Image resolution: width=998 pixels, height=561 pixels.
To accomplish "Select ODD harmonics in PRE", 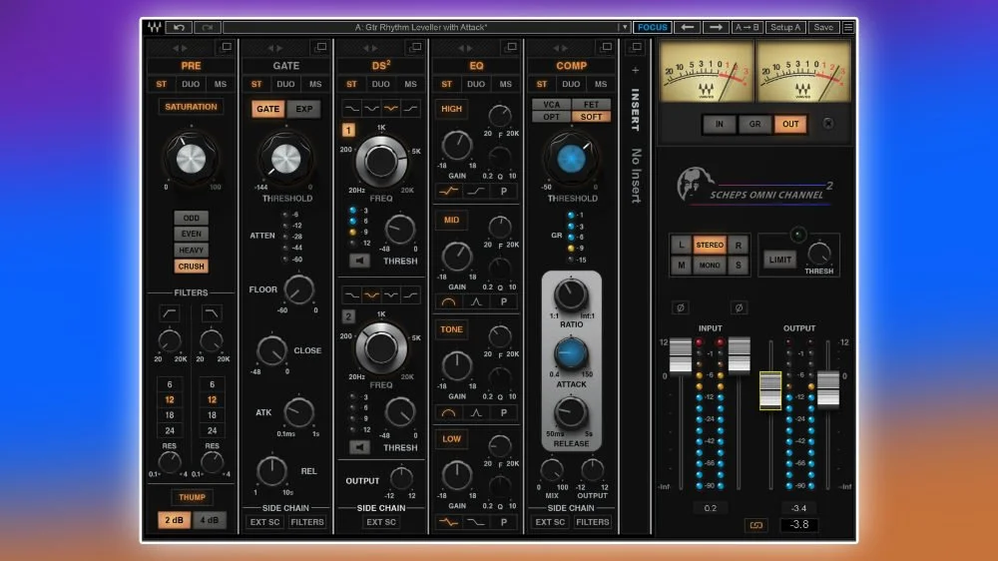I will [x=191, y=218].
